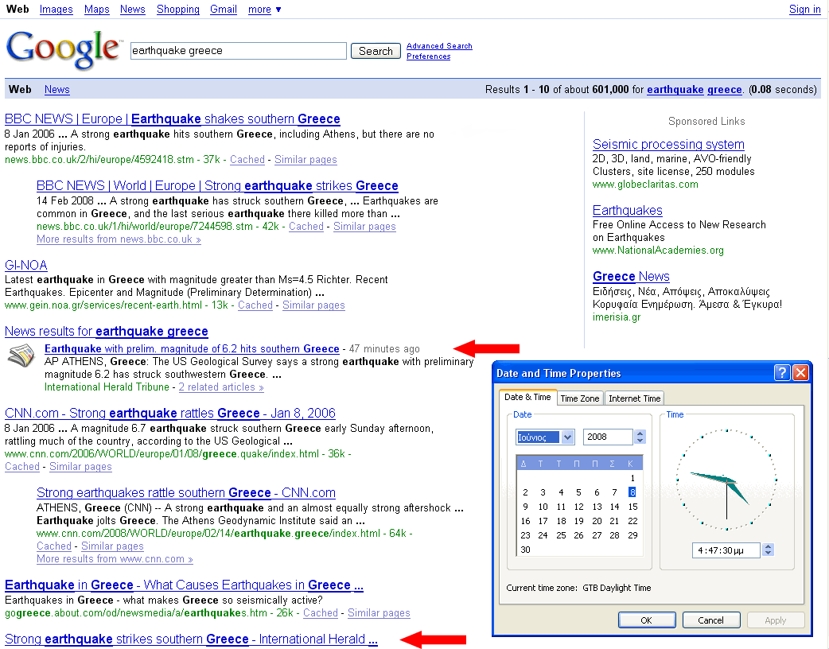Select day 1 in the calendar
The width and height of the screenshot is (829, 649).
point(632,478)
